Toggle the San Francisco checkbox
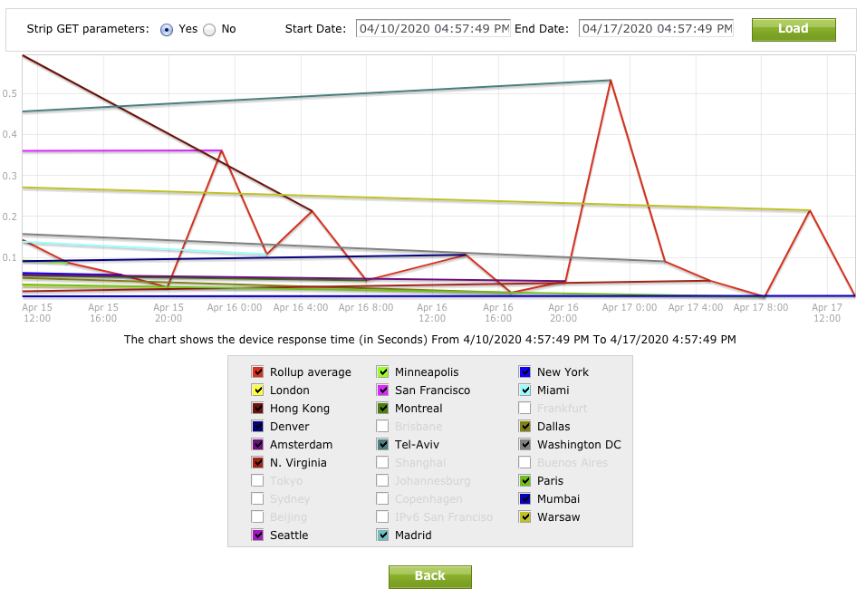This screenshot has width=866, height=598. click(x=383, y=391)
